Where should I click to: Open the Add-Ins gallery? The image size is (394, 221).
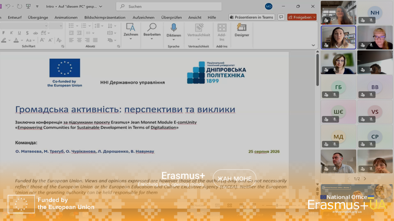(x=222, y=32)
